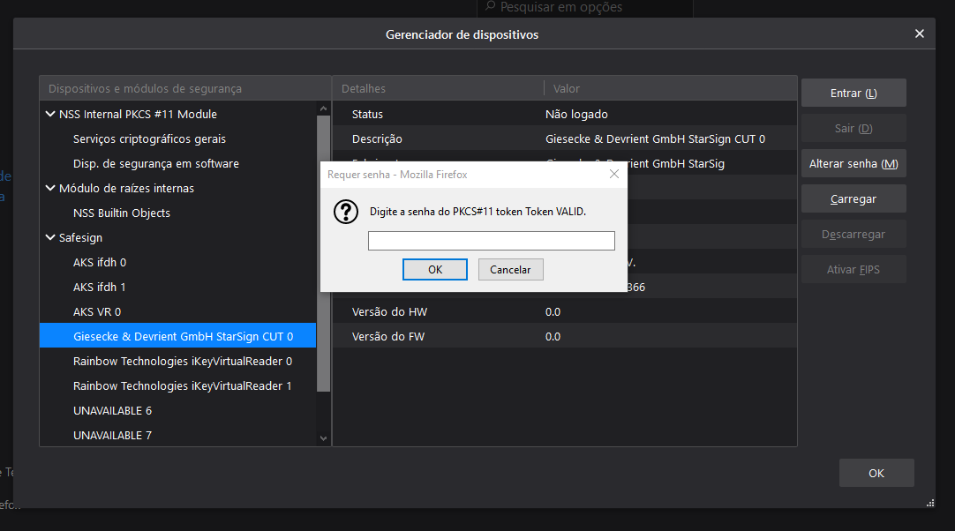Click the Detalhes column header
Image resolution: width=955 pixels, height=531 pixels.
pyautogui.click(x=437, y=88)
